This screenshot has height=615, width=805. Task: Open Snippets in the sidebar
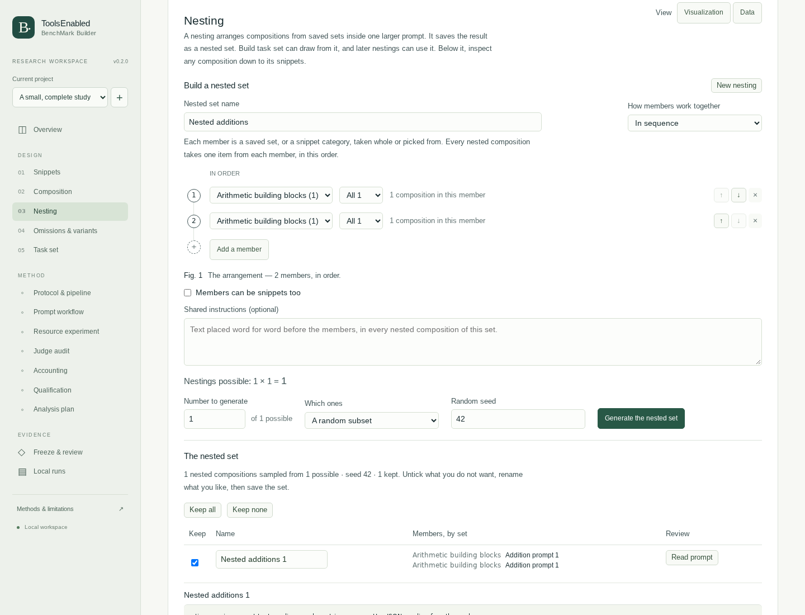coord(70,172)
